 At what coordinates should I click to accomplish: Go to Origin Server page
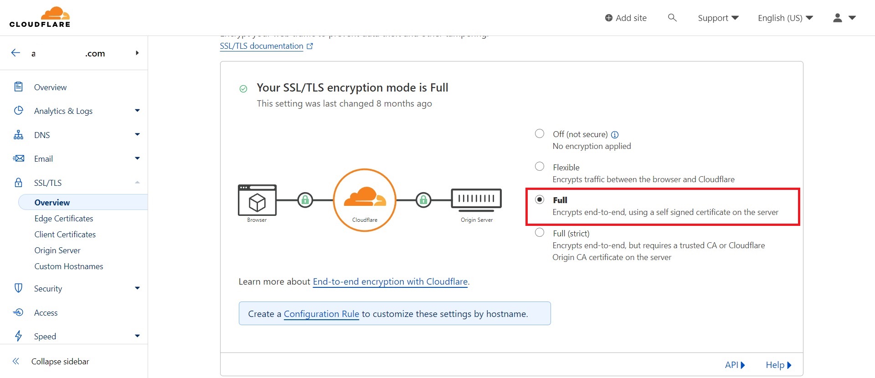point(57,250)
